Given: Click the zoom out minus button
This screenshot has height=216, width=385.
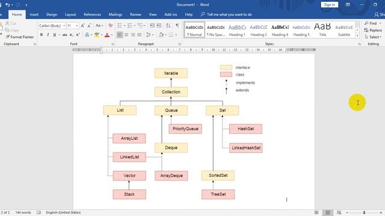Looking at the screenshot, I should coord(347,212).
